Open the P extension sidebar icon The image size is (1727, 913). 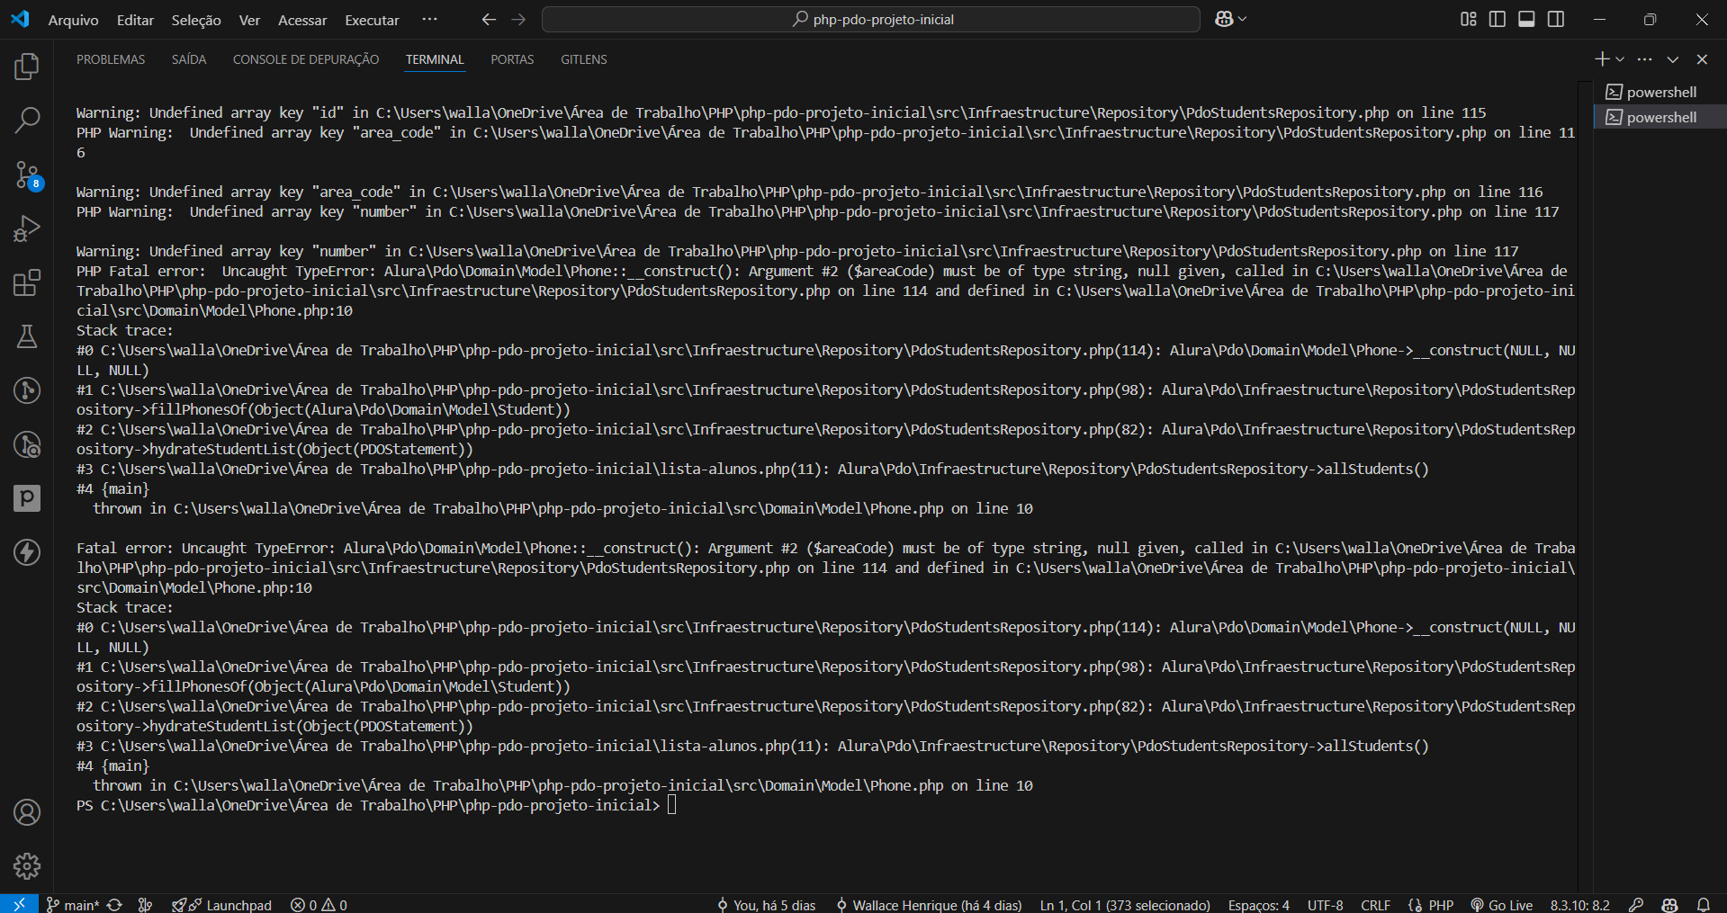tap(27, 498)
